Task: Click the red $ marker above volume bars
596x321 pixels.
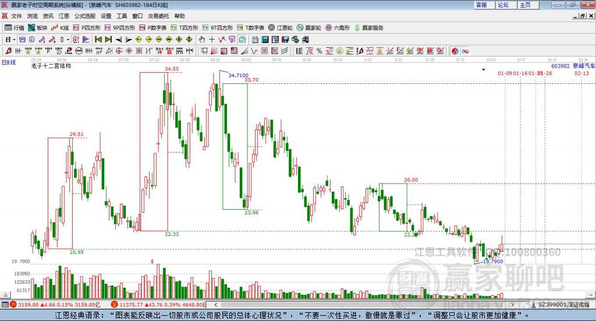Action: tap(152, 262)
